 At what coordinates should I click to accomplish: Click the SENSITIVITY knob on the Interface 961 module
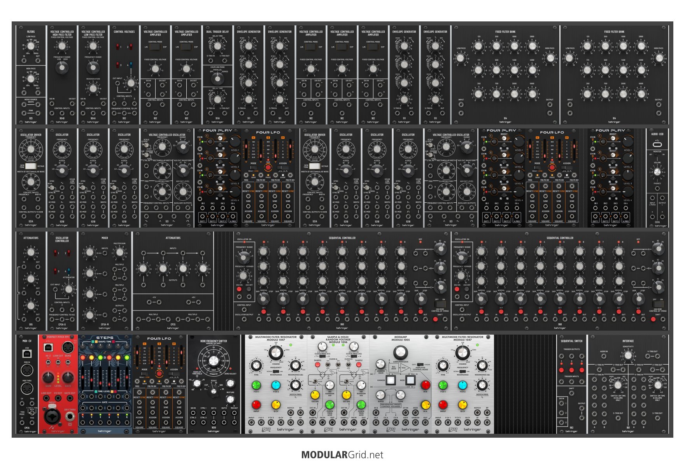[628, 355]
